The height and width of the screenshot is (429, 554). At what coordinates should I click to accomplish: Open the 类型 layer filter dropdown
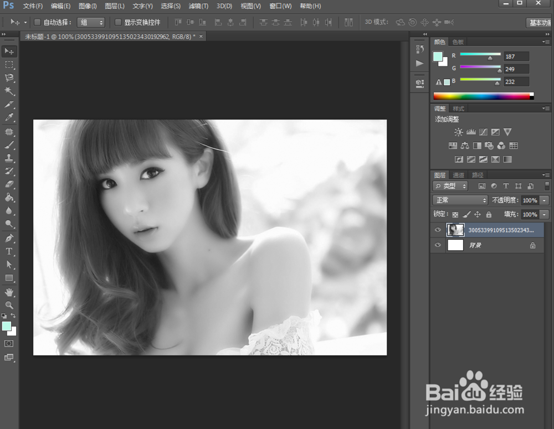coord(450,186)
